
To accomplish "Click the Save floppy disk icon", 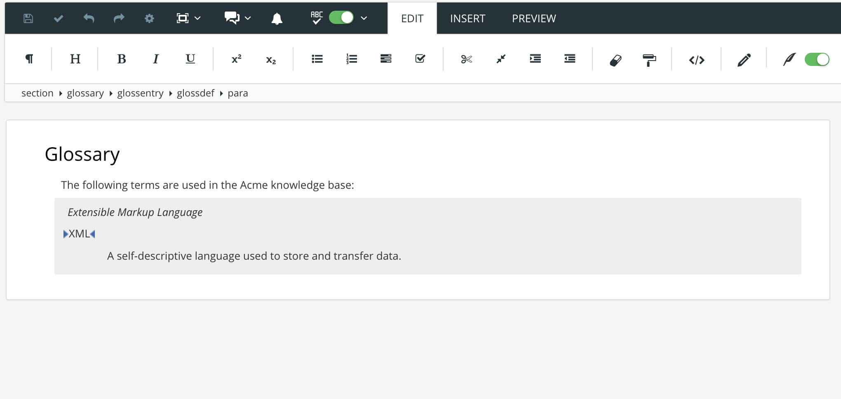I will (28, 19).
